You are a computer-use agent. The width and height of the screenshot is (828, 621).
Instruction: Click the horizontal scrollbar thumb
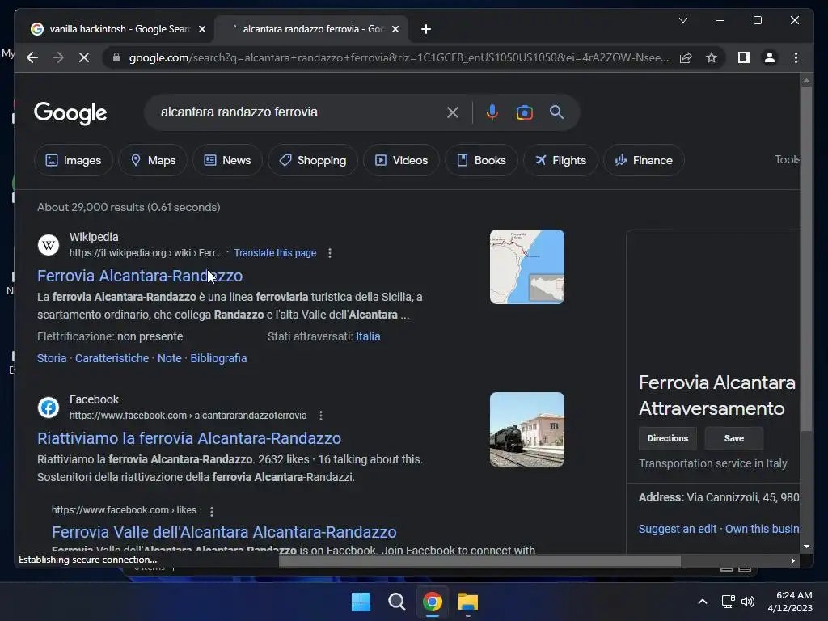479,561
